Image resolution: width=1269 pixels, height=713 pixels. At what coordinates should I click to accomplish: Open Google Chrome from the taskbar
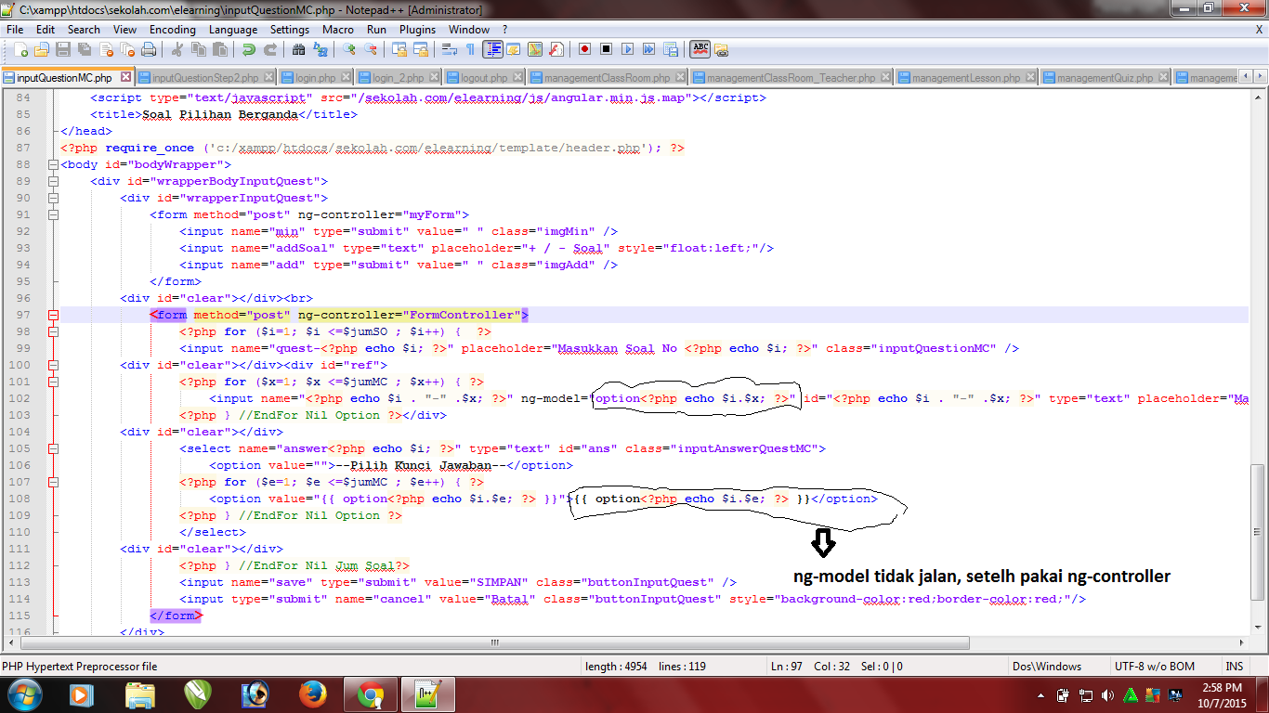(x=371, y=694)
